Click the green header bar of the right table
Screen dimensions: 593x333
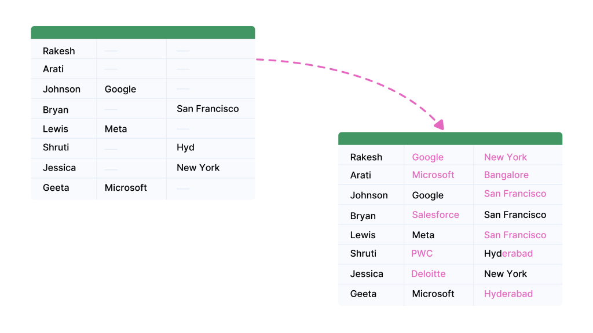[450, 139]
